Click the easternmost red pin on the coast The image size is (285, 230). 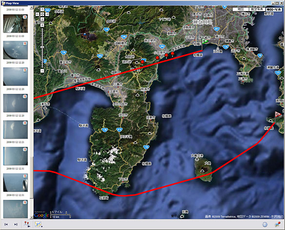tap(172, 53)
